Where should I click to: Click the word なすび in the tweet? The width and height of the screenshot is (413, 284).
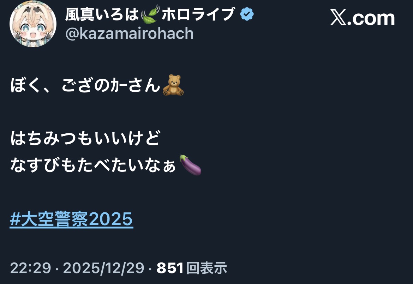[36, 165]
